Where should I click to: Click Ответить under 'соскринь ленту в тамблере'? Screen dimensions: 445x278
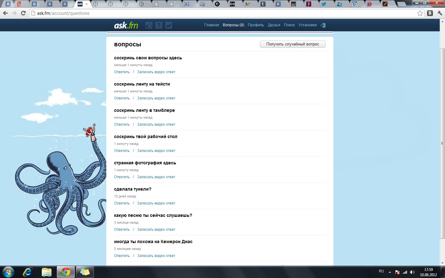[x=122, y=124]
